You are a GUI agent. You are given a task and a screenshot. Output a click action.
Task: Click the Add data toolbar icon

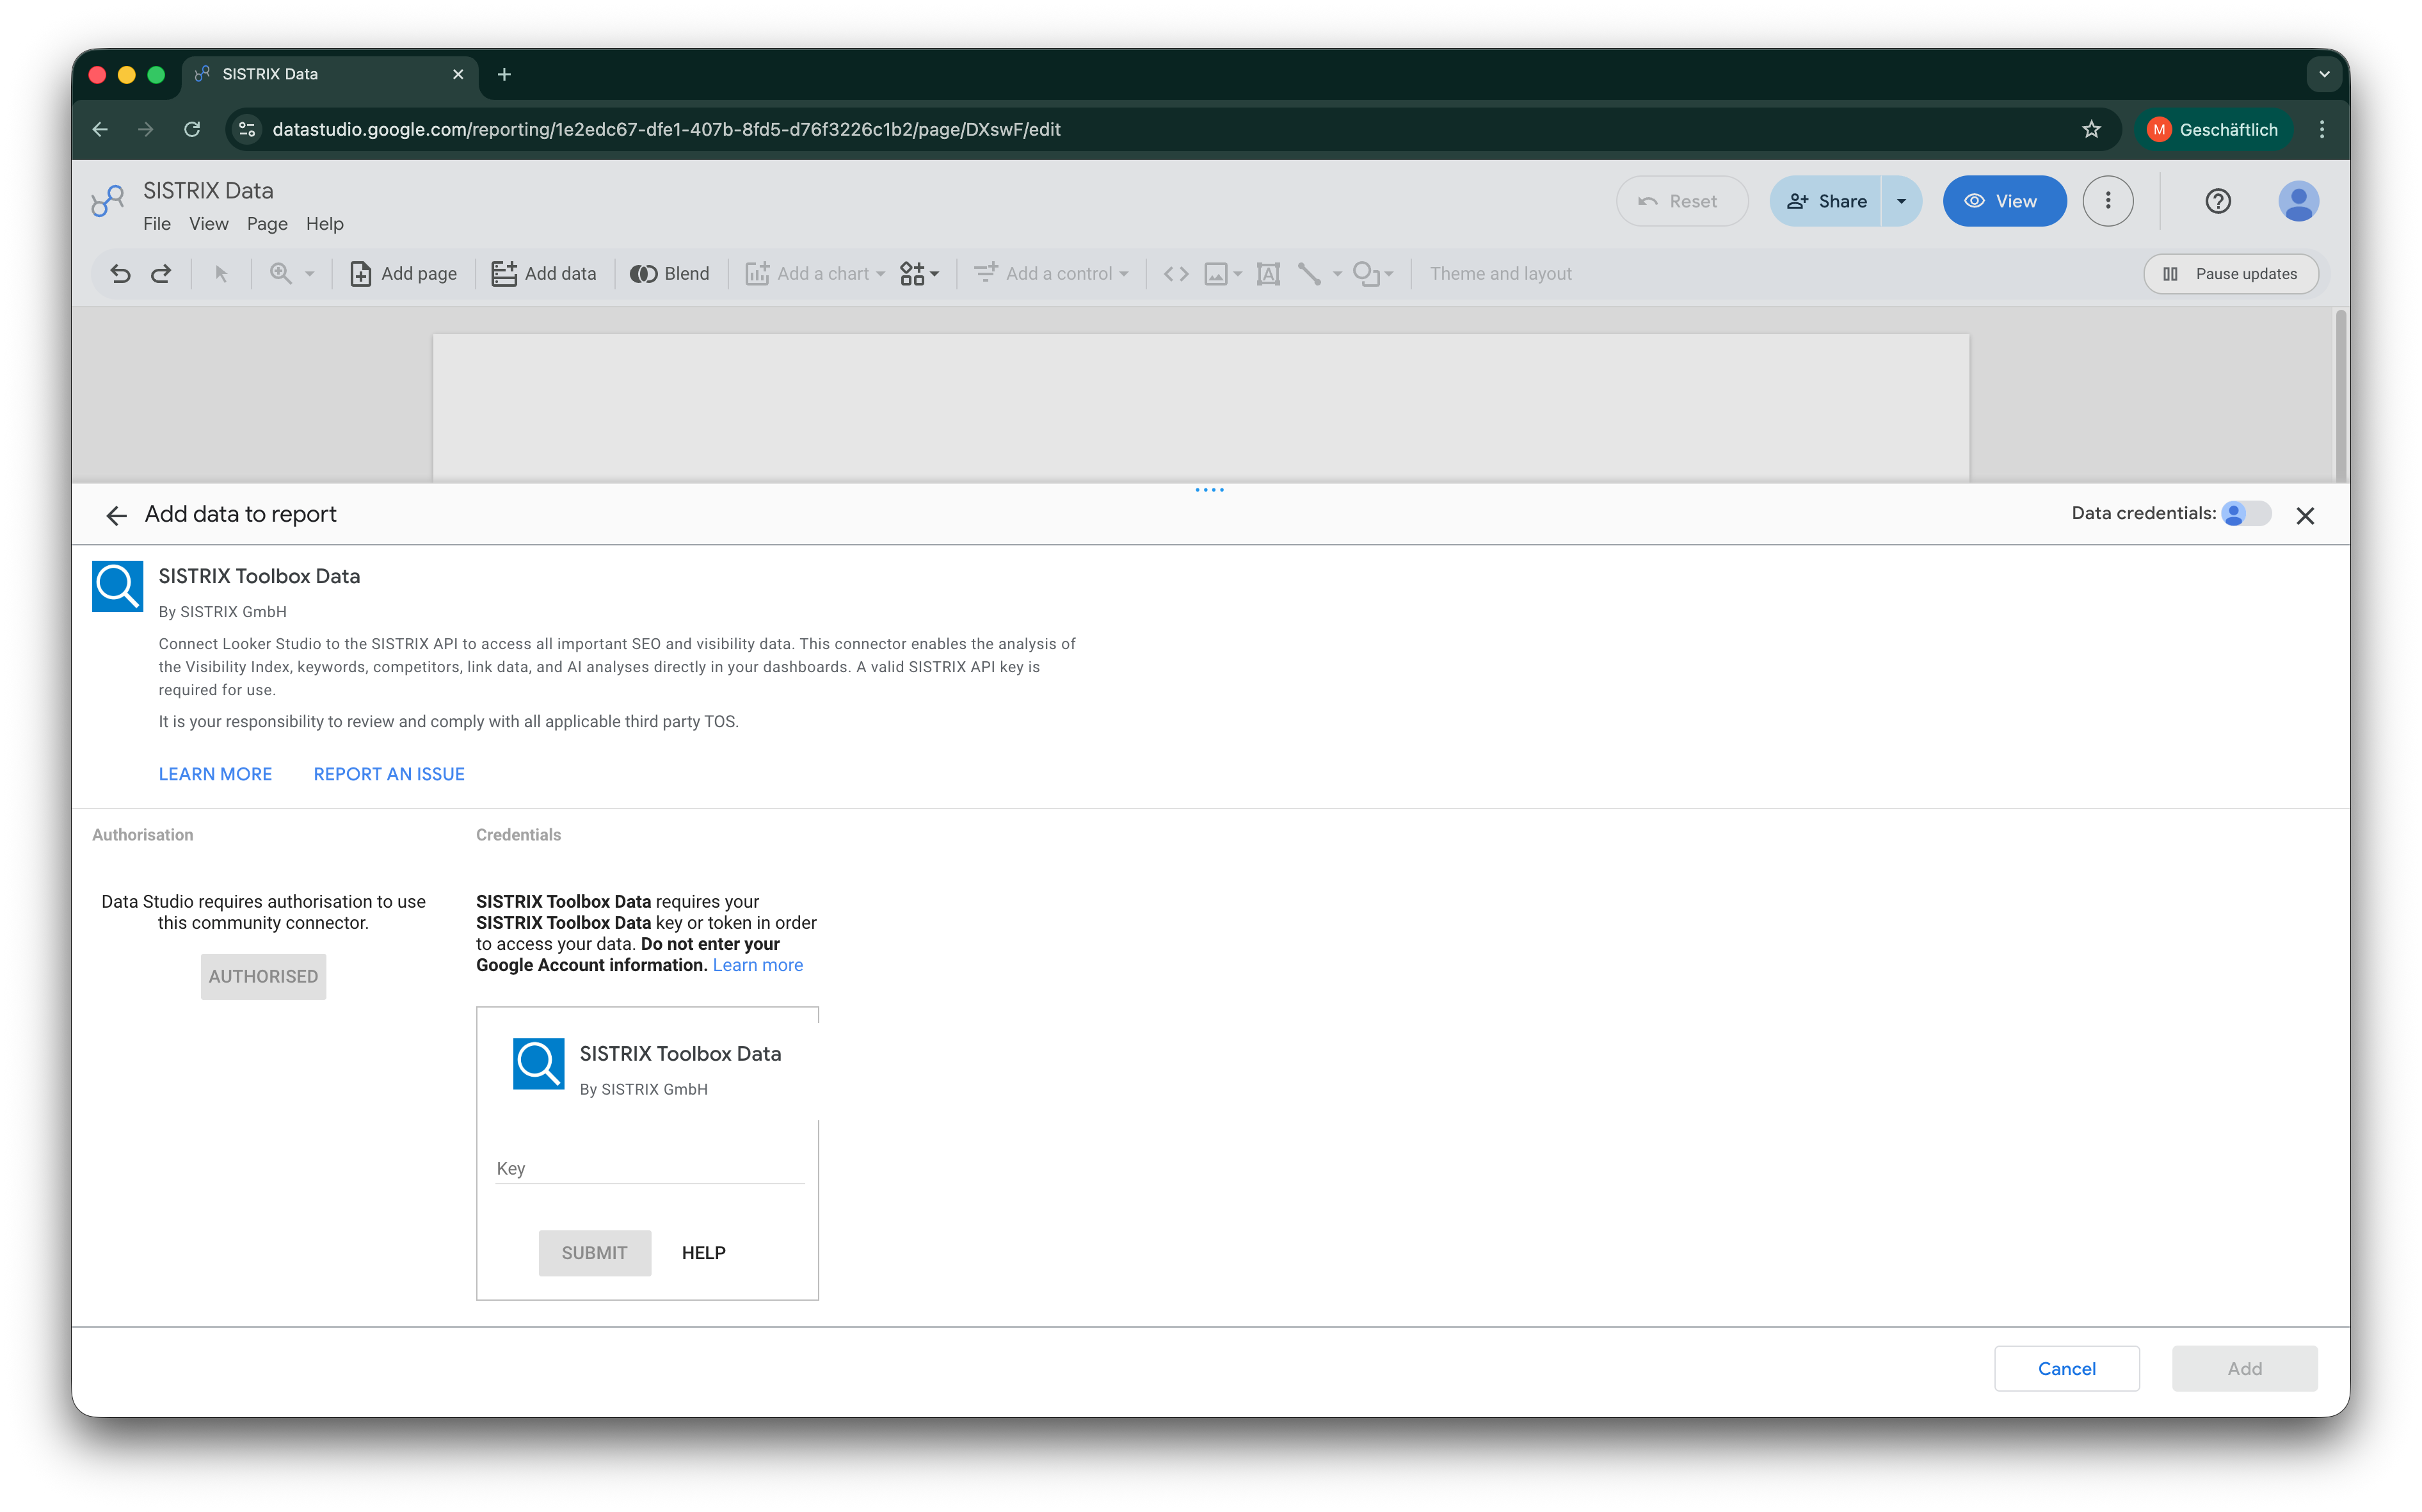coord(504,274)
